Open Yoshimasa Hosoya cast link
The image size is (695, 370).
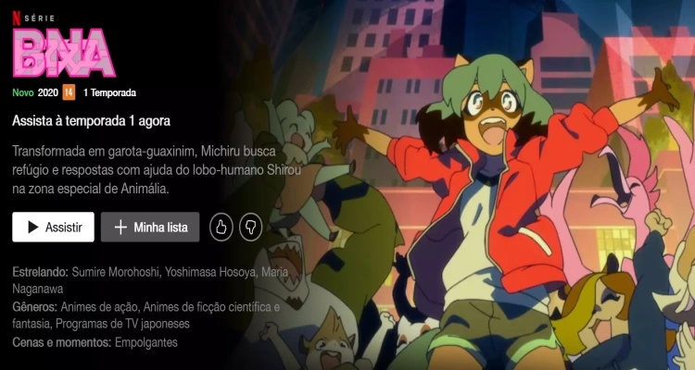tap(210, 272)
